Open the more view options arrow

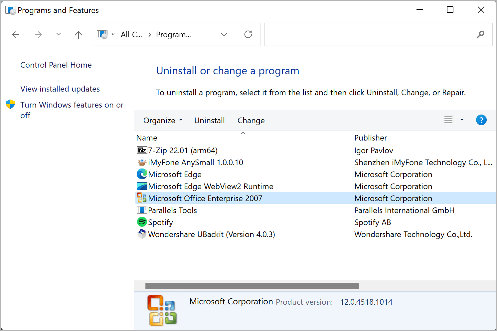(x=462, y=120)
